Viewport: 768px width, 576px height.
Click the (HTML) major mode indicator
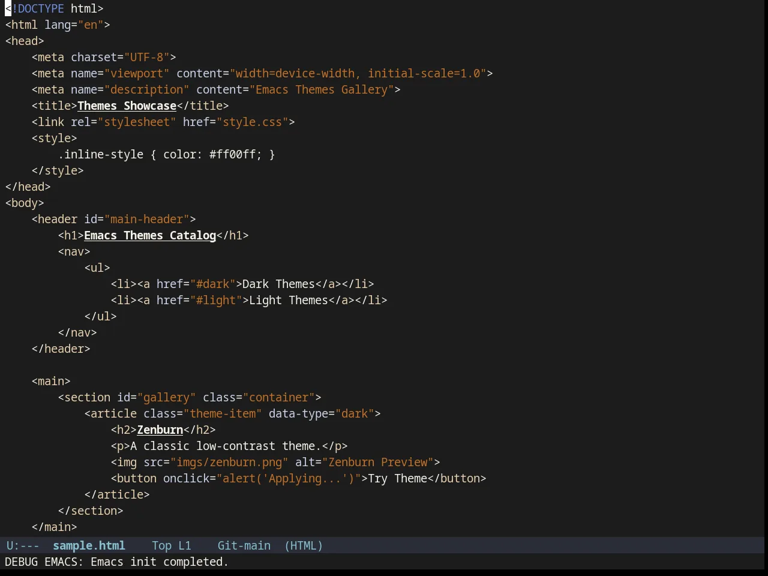[304, 545]
